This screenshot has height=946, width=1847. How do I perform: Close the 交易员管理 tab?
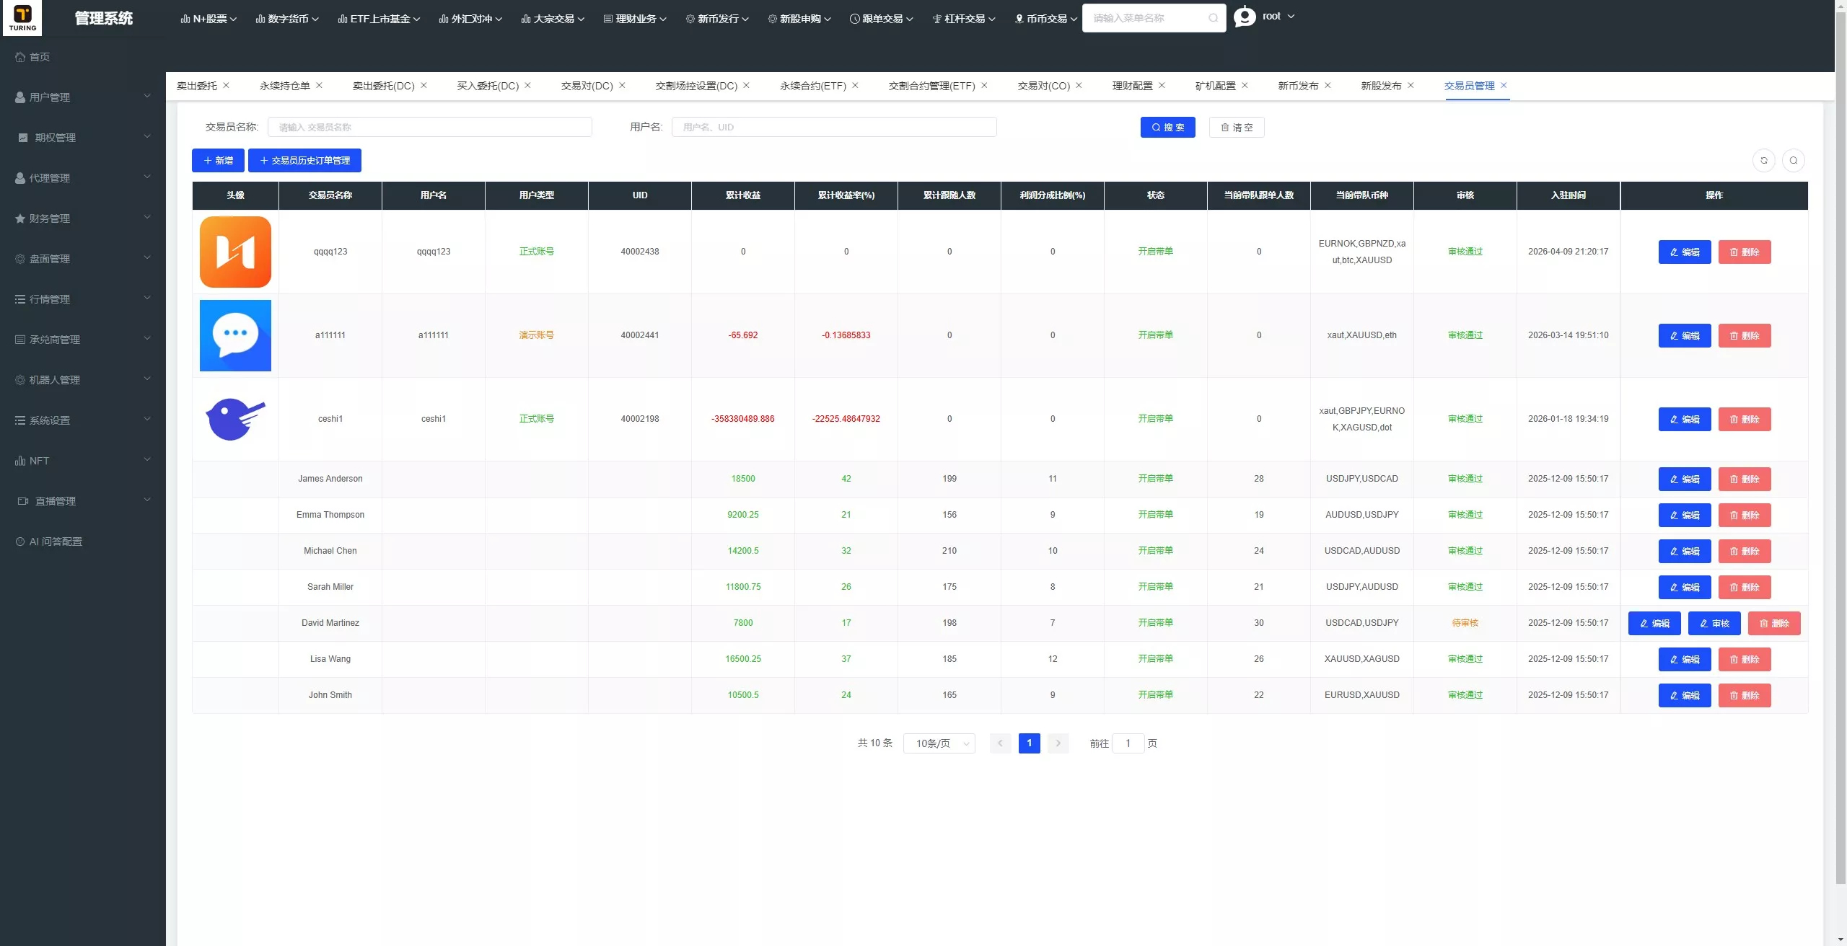(1504, 85)
